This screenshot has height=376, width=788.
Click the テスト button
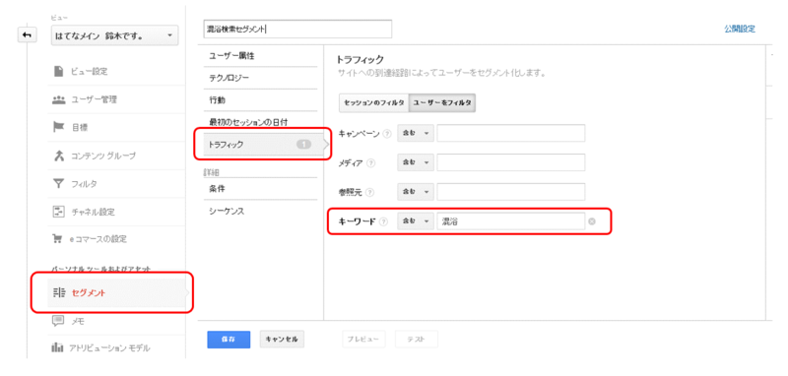(x=416, y=340)
